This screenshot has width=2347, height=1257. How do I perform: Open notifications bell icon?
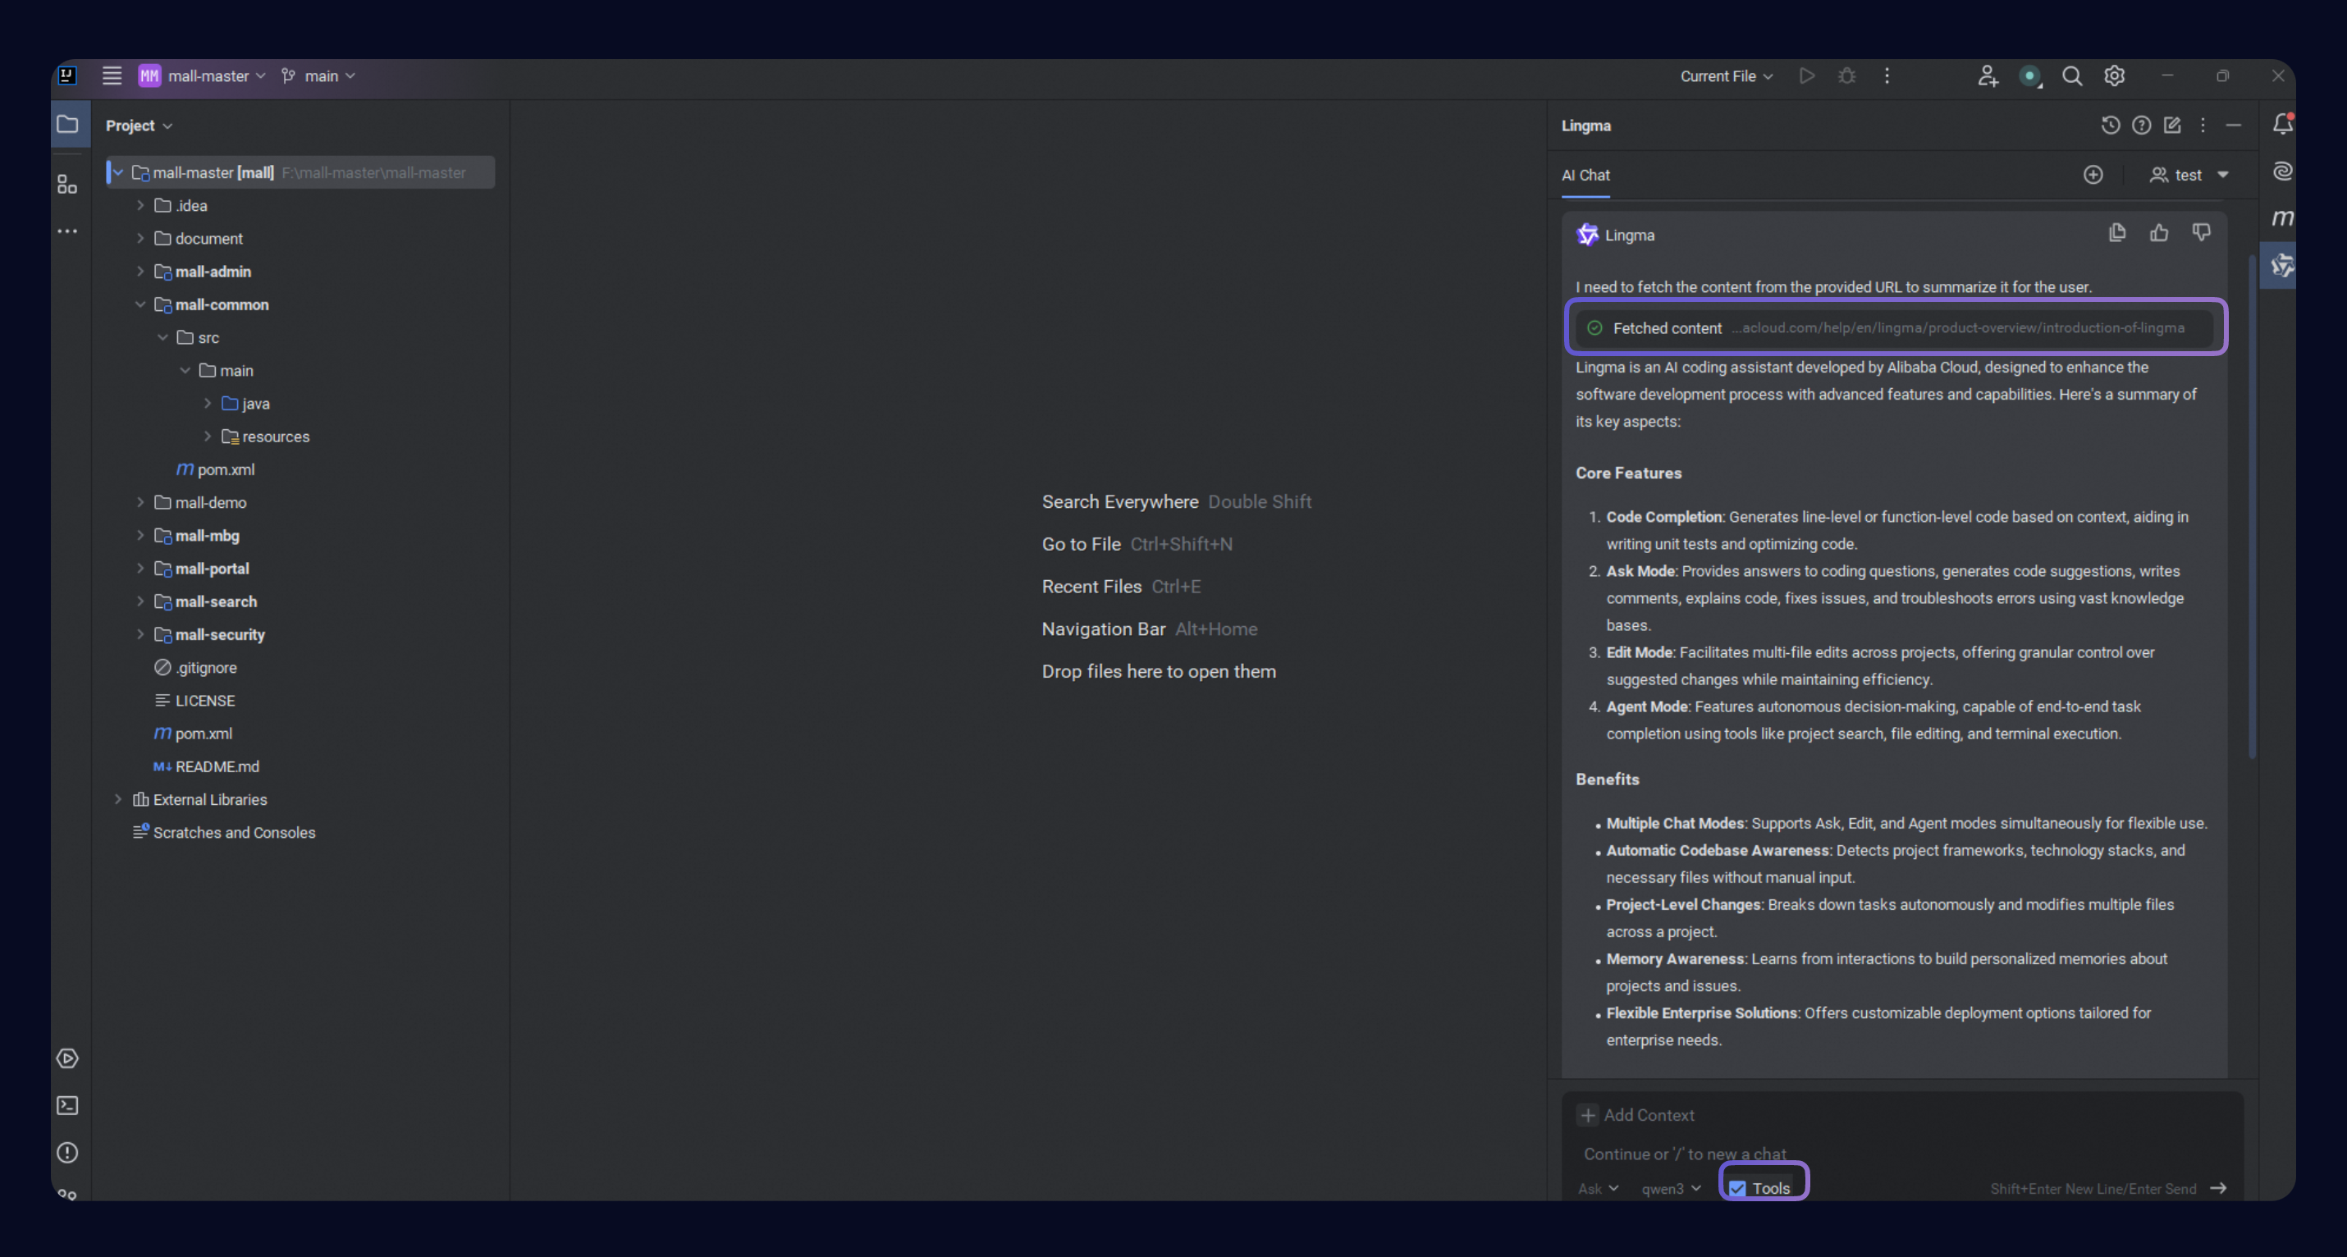pyautogui.click(x=2281, y=125)
